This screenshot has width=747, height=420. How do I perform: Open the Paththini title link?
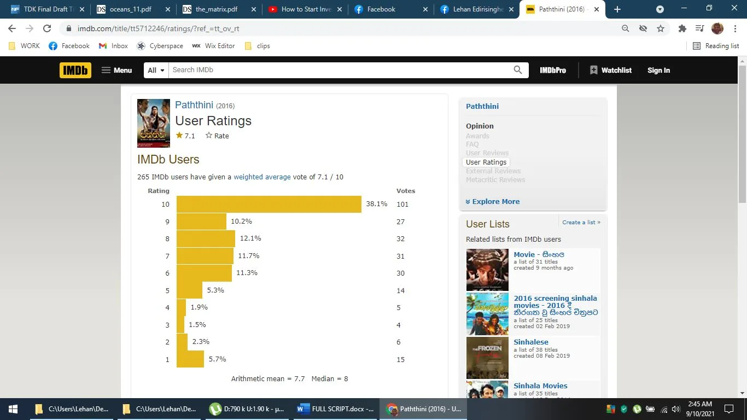click(x=194, y=105)
